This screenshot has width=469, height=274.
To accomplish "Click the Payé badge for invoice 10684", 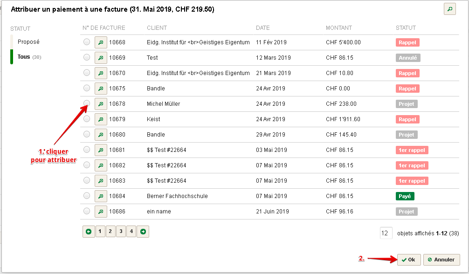I will pos(405,196).
